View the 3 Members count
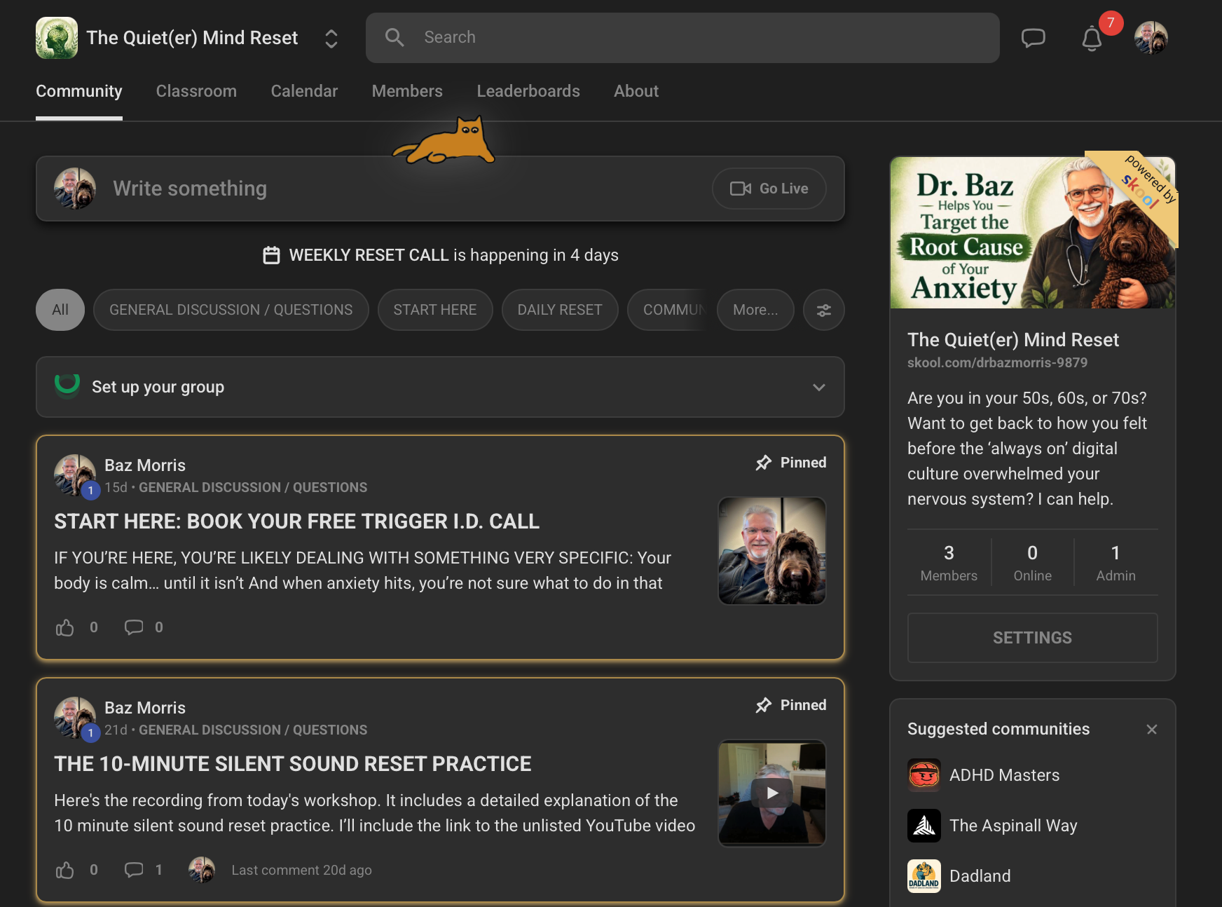Screen dimensions: 1222x907 click(x=949, y=562)
